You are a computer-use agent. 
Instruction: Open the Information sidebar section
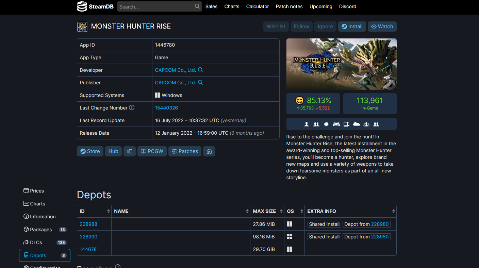[x=45, y=217]
